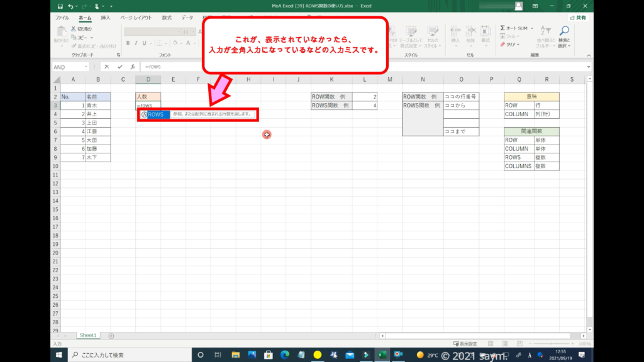Confirm formula with the checkmark button
The image size is (644, 362).
pos(119,67)
